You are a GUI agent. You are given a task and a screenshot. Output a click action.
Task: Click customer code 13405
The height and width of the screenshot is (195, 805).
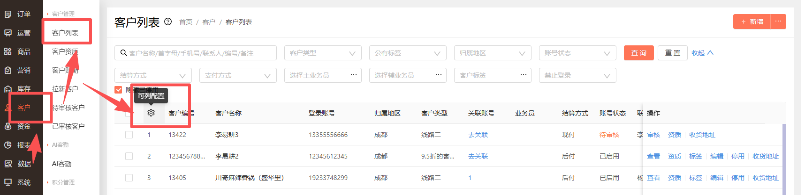(x=177, y=178)
